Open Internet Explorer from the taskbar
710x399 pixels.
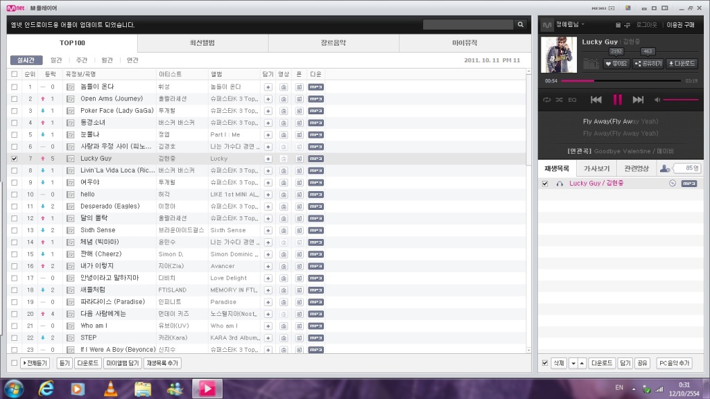(46, 389)
